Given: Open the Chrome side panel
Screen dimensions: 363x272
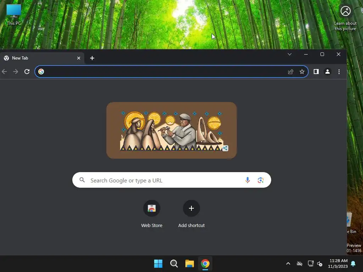Looking at the screenshot, I should pyautogui.click(x=316, y=72).
